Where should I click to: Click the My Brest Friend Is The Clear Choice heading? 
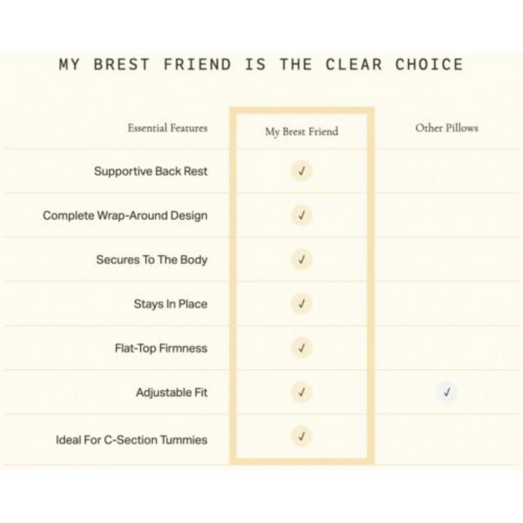click(261, 65)
